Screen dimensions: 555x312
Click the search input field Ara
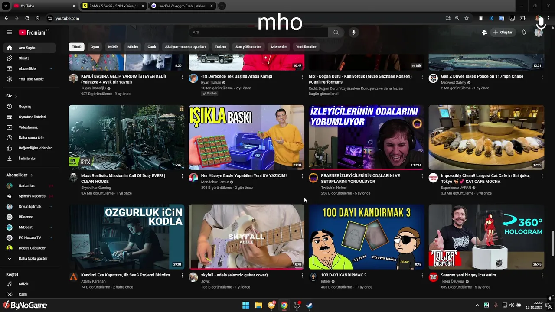[258, 32]
